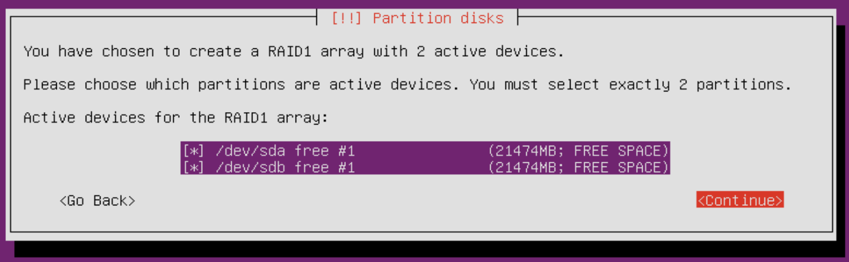The height and width of the screenshot is (262, 849).
Task: Click blank gray area between Go Back and Continue
Action: (414, 201)
